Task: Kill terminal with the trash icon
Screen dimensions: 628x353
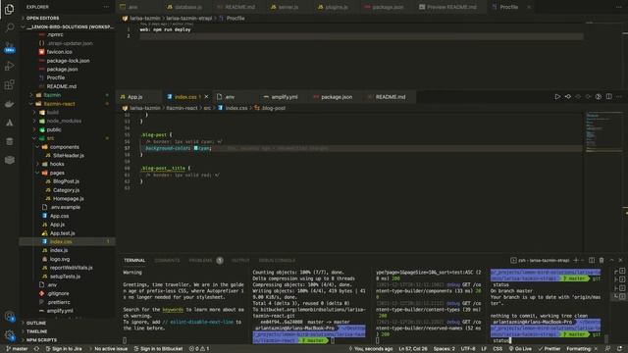Action: (x=602, y=260)
